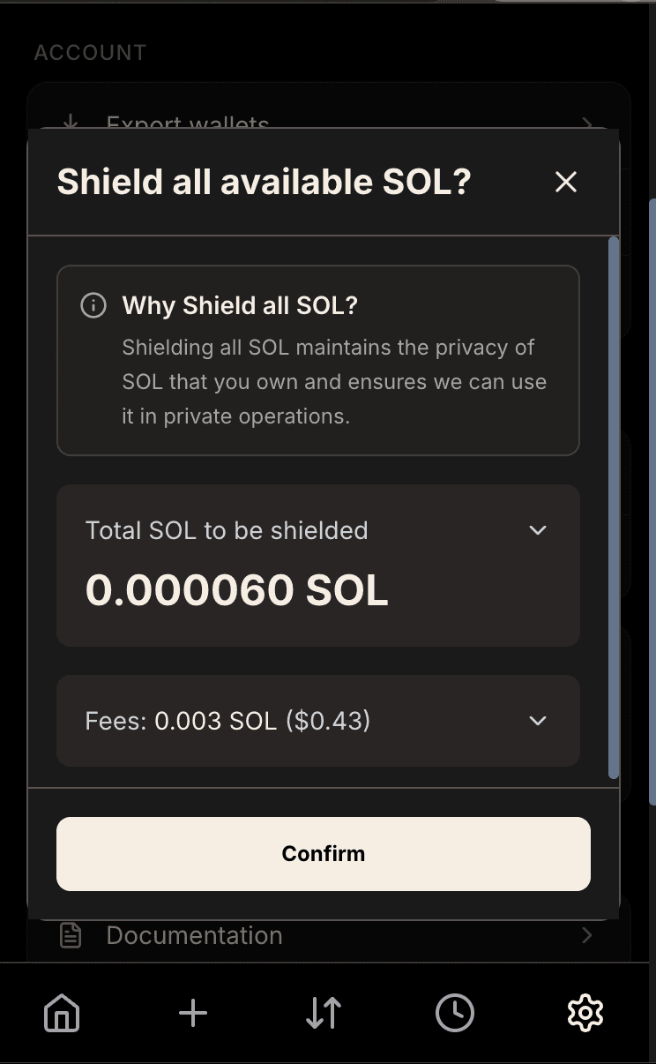Viewport: 656px width, 1064px height.
Task: Click the download icon next to Export wallets
Action: [70, 123]
